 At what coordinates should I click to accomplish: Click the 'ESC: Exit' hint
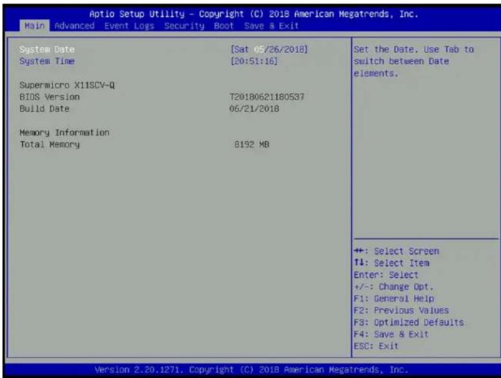click(376, 346)
